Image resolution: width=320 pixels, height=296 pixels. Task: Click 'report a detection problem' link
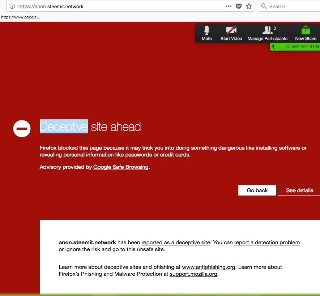point(267,243)
